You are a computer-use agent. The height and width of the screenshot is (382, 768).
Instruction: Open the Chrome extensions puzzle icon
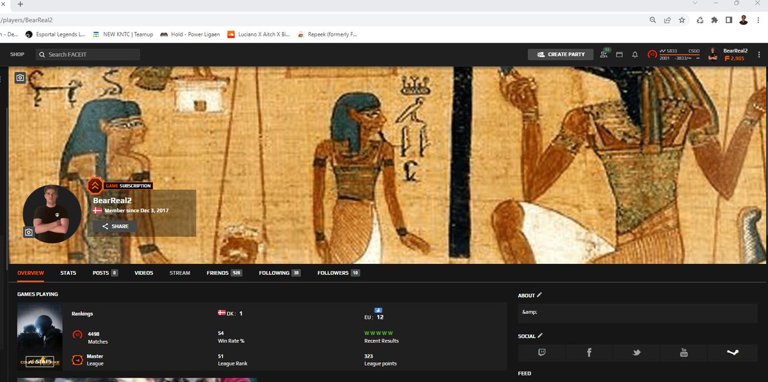715,20
